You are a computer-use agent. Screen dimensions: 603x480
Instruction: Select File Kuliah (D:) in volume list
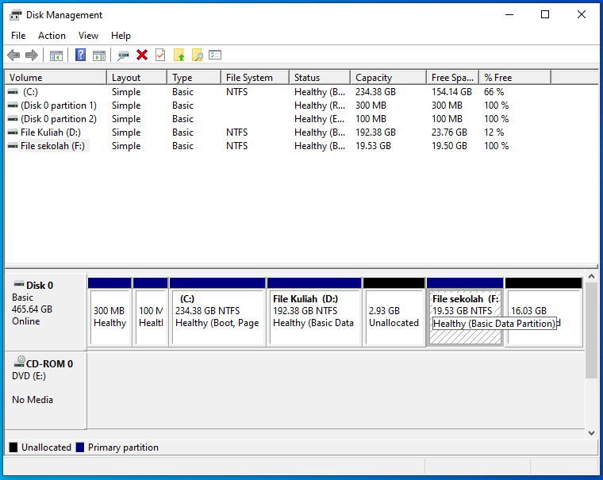coord(50,132)
